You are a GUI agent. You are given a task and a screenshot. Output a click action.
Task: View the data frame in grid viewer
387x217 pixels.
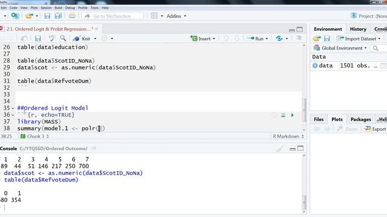coord(383,66)
